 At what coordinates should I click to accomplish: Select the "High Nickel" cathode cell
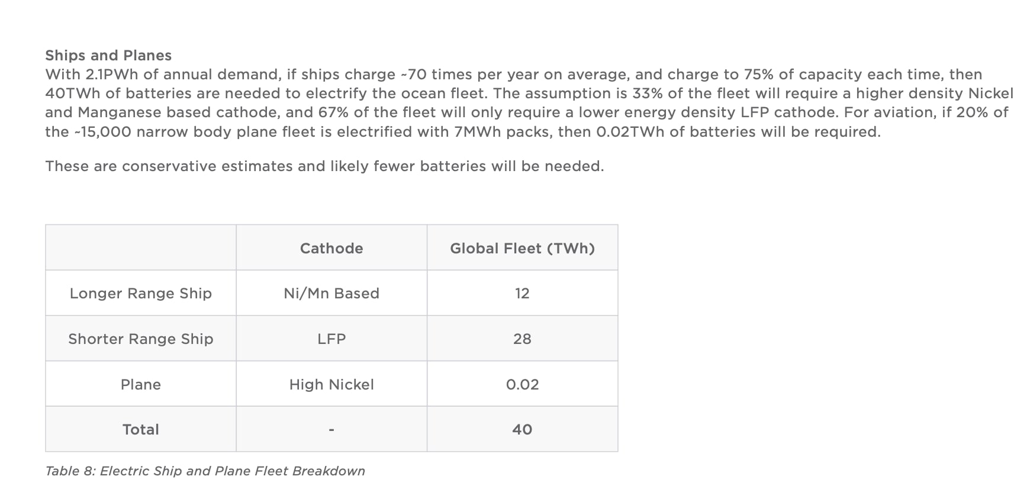331,385
